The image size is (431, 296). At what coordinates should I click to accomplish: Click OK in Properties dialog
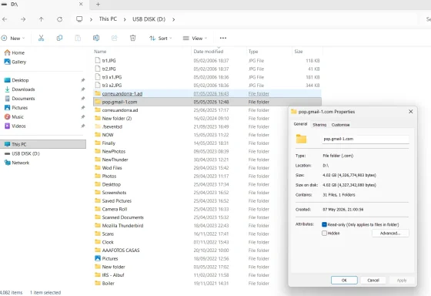coord(344,280)
